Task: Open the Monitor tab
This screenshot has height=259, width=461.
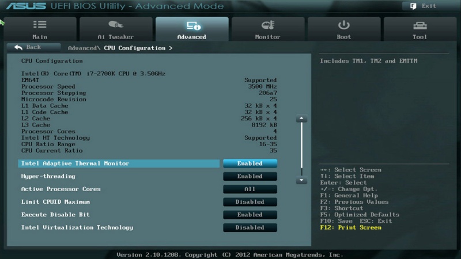Action: [268, 29]
